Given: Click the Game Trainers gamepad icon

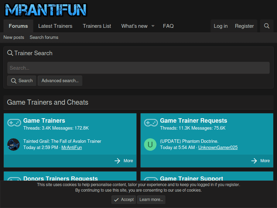Looking at the screenshot, I should click(x=14, y=123).
